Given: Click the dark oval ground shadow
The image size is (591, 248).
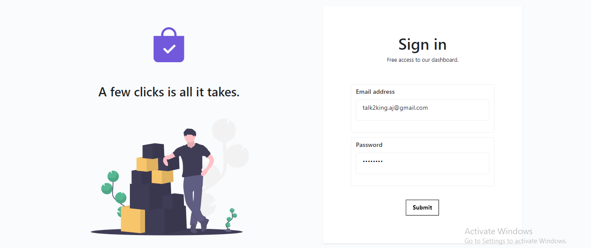Looking at the screenshot, I should (x=167, y=232).
